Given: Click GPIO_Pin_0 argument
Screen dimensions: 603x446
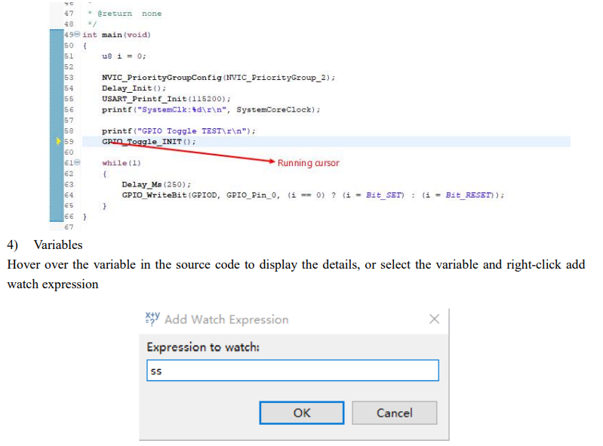Looking at the screenshot, I should pyautogui.click(x=251, y=195).
